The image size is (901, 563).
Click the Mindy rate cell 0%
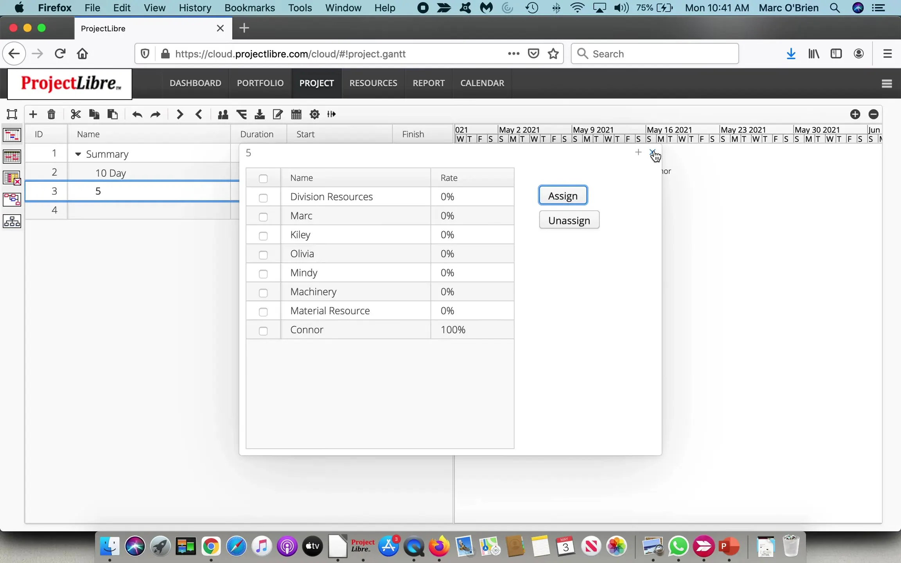pos(472,273)
